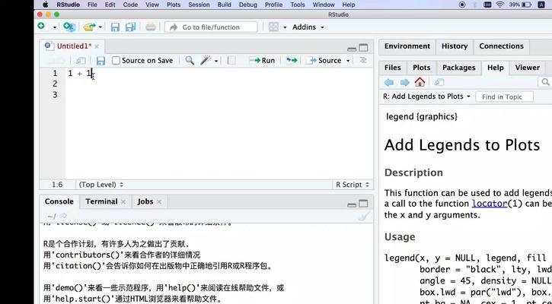Click the clear console broom icon

365,216
